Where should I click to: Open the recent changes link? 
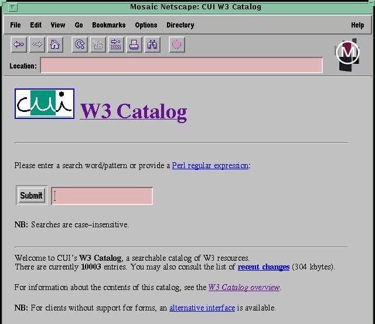click(x=264, y=267)
